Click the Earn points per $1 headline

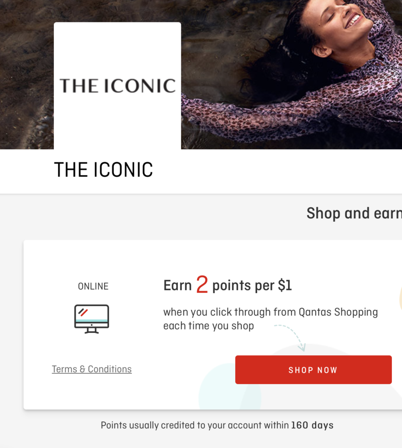pos(228,285)
